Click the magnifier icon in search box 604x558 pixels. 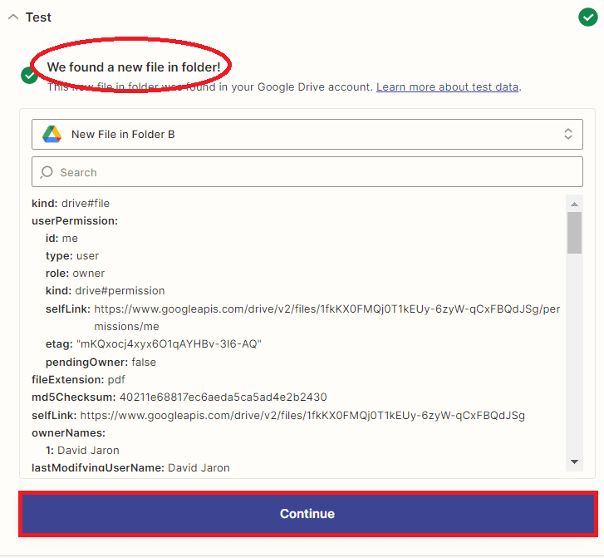tap(47, 172)
